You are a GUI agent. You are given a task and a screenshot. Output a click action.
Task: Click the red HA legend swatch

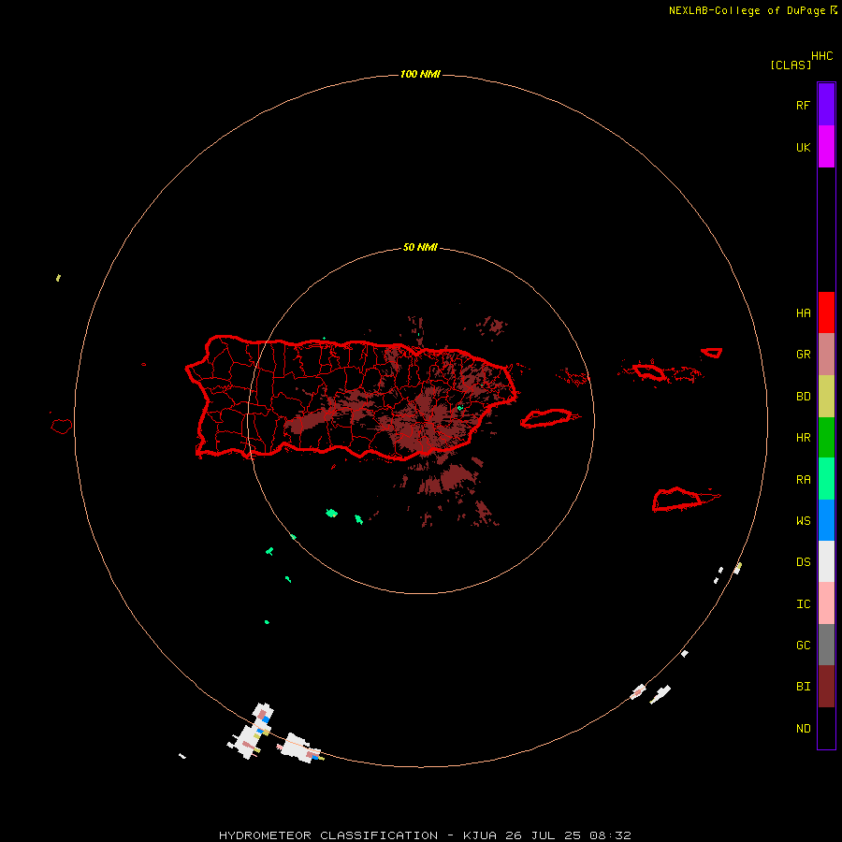point(826,312)
